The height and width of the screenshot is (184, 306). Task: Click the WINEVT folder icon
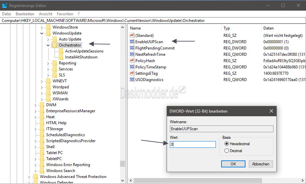pos(49,81)
